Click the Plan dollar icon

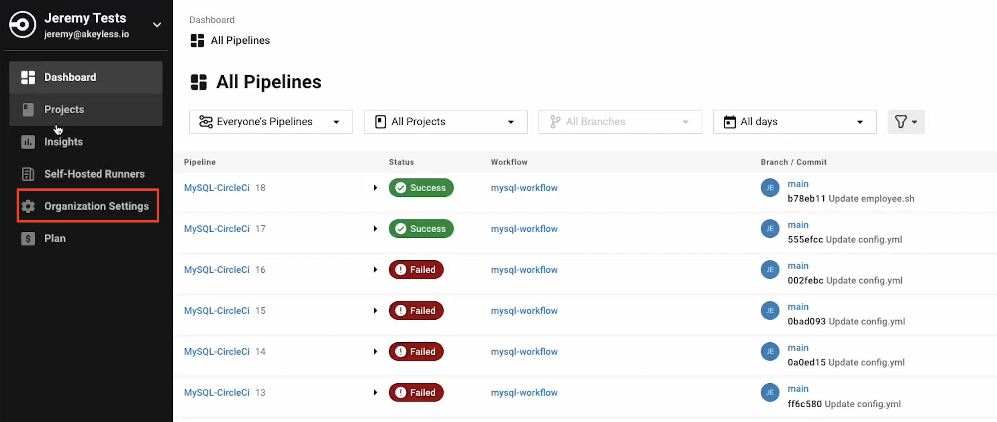(28, 239)
